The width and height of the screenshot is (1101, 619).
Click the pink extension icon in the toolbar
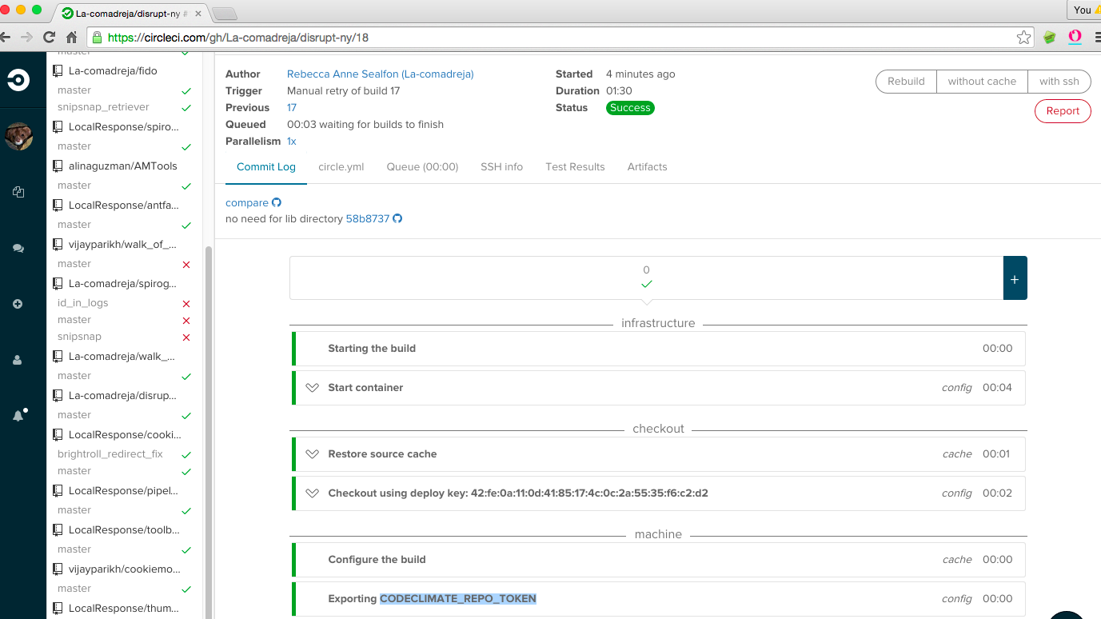tap(1075, 37)
